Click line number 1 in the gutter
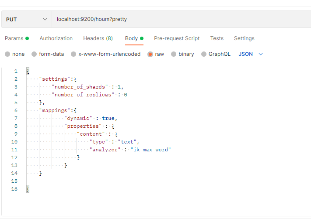The image size is (311, 222). click(16, 71)
